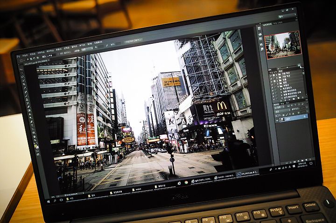Select the Move tool in the toolbox

[21, 69]
